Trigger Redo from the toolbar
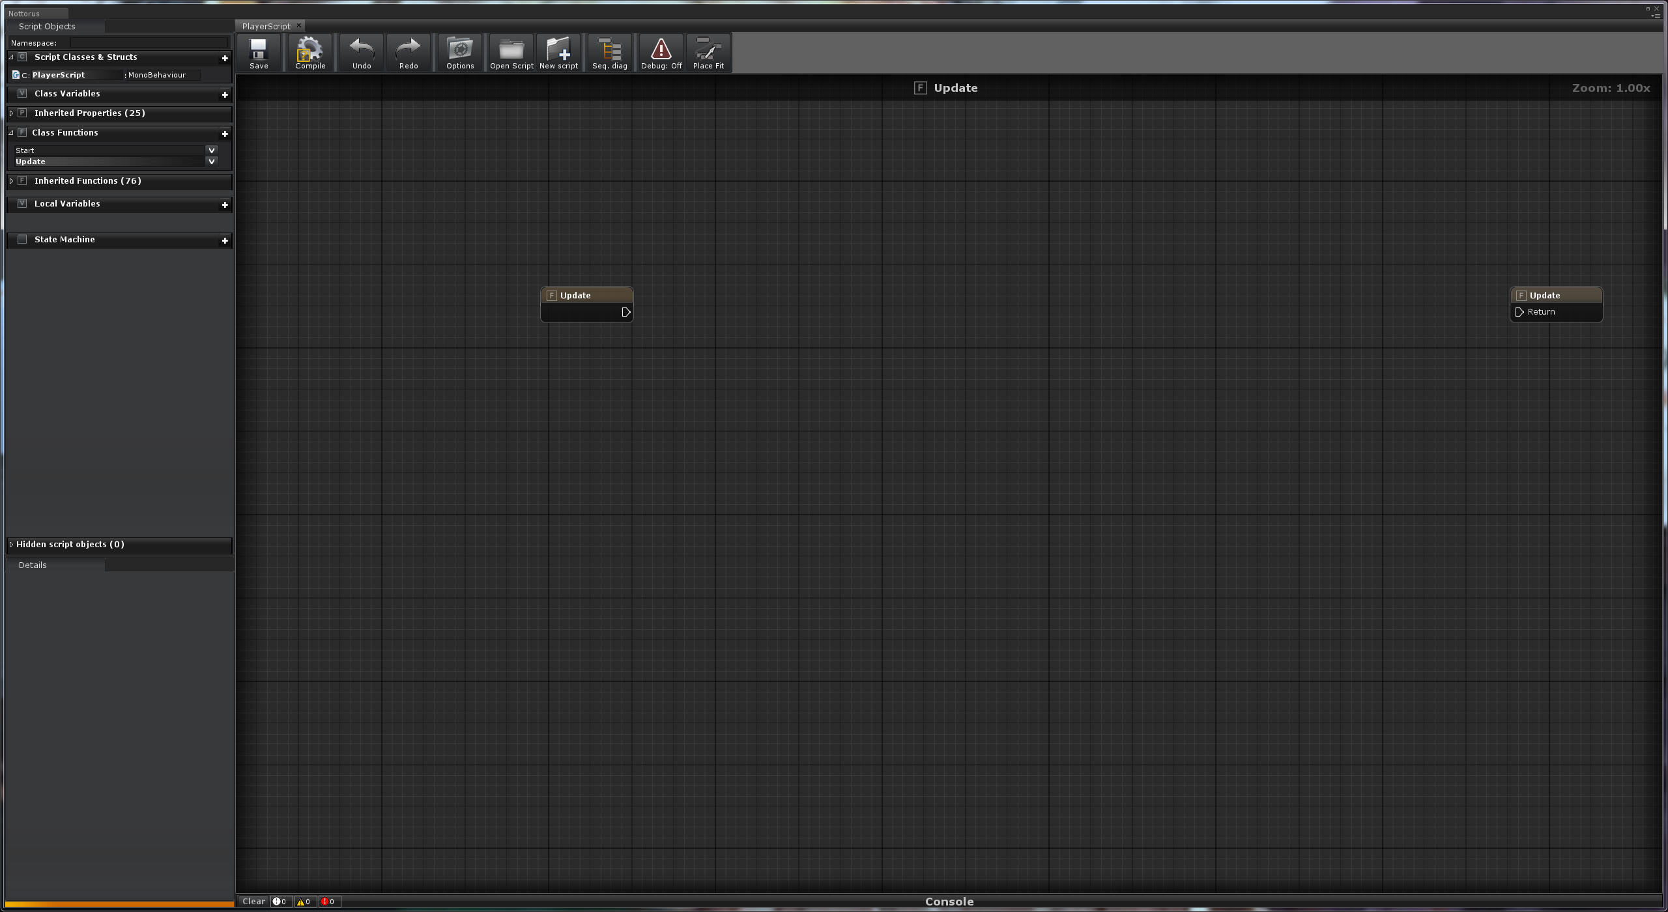Viewport: 1668px width, 912px height. pos(408,52)
